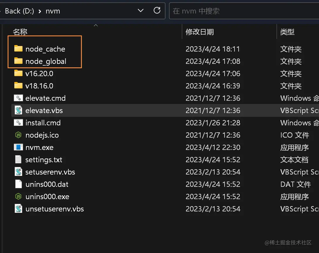This screenshot has width=319, height=253.
Task: Click the unins000.exe Node.js icon
Action: point(18,196)
